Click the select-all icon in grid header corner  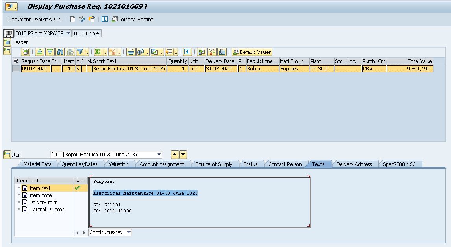point(16,61)
